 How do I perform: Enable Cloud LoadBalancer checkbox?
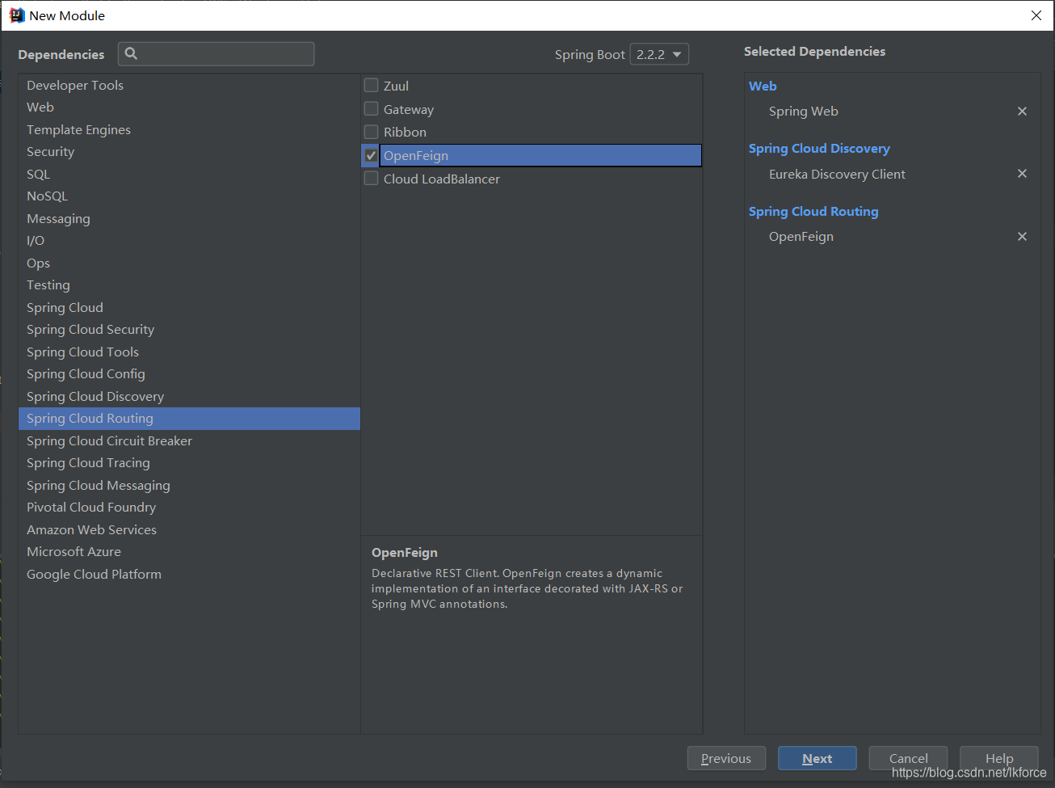pyautogui.click(x=372, y=178)
